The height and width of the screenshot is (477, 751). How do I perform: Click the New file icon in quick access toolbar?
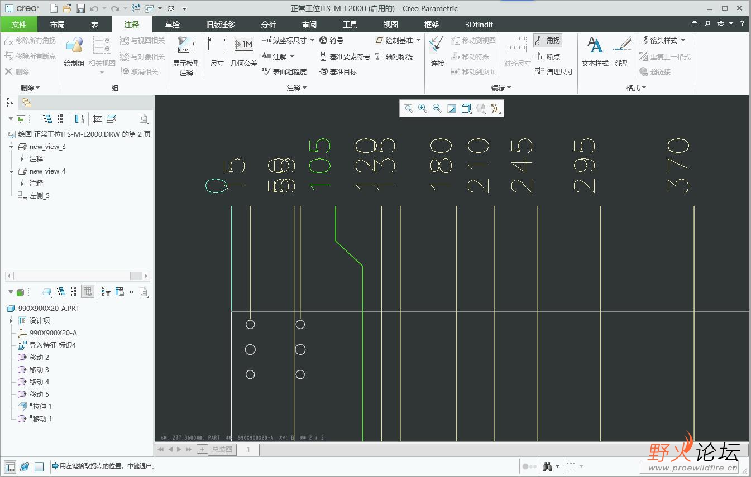tap(54, 8)
